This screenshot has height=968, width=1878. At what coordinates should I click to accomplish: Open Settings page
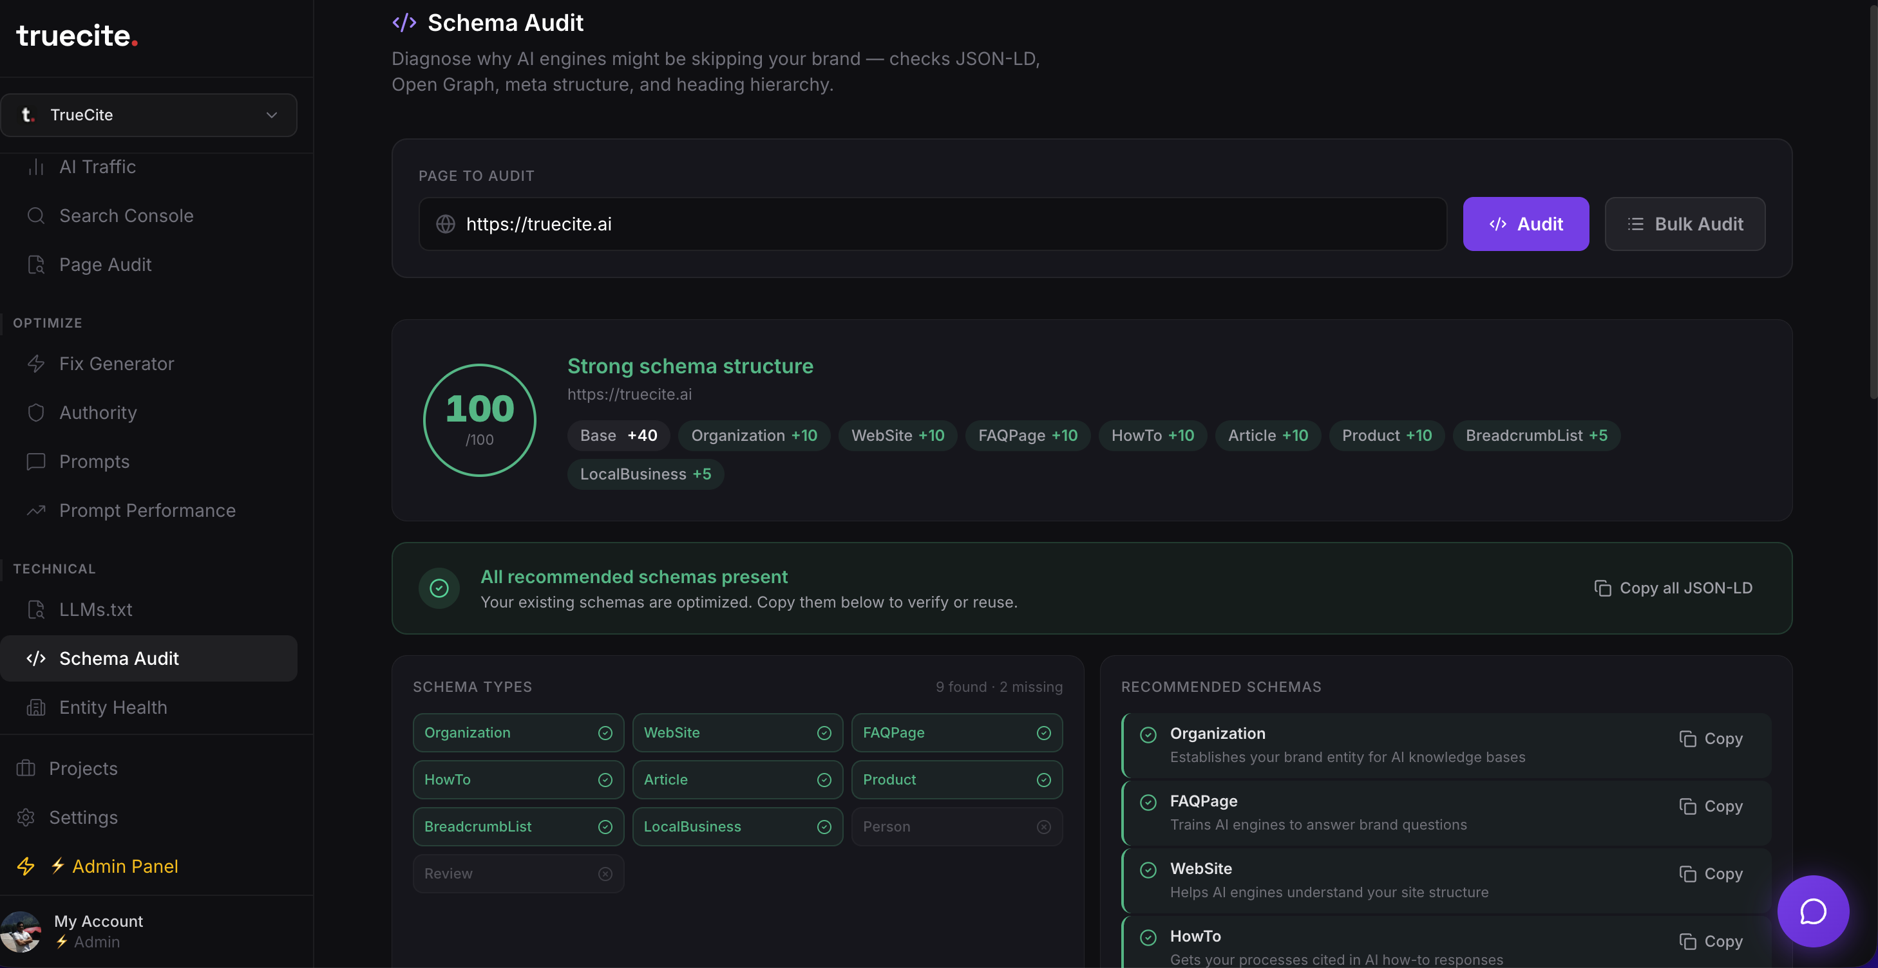click(x=83, y=817)
